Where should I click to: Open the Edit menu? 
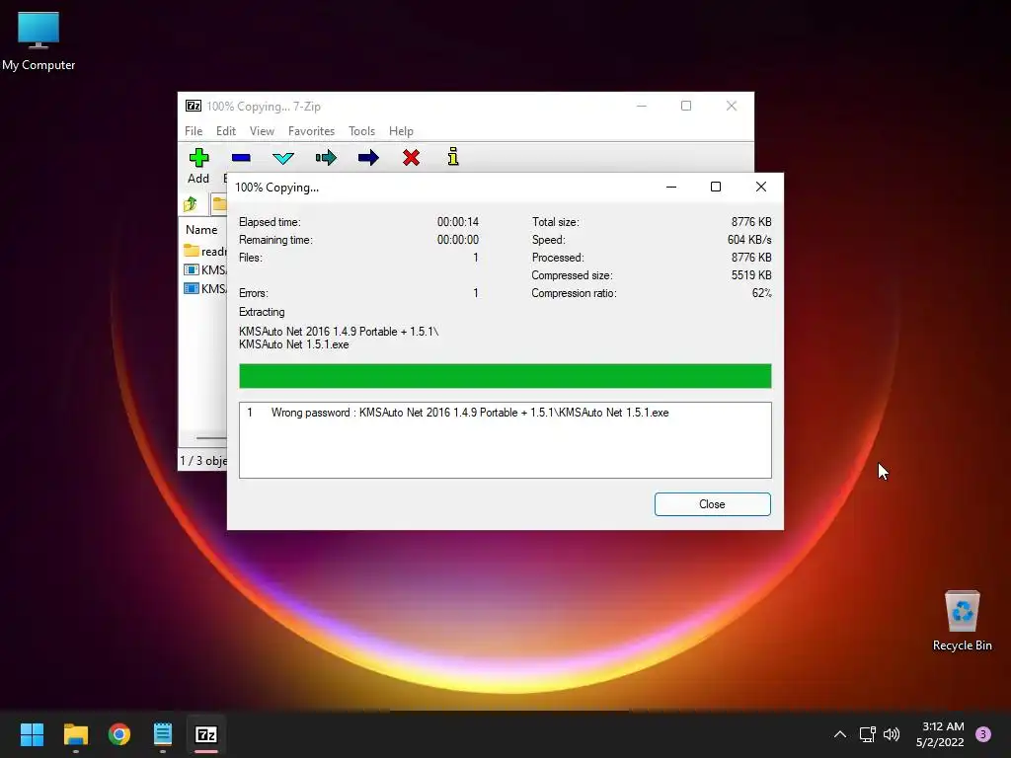[x=226, y=131]
